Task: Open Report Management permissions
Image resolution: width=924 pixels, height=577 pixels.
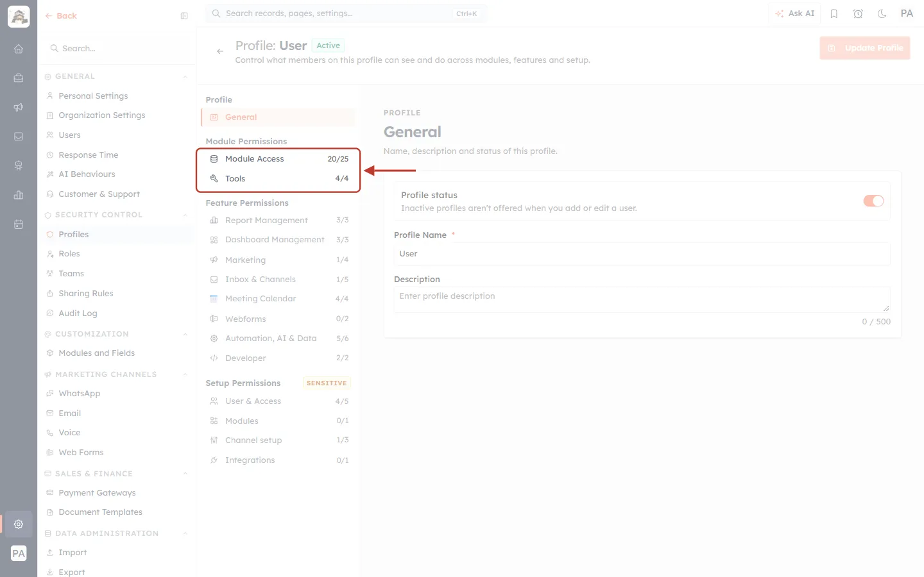Action: click(x=278, y=221)
